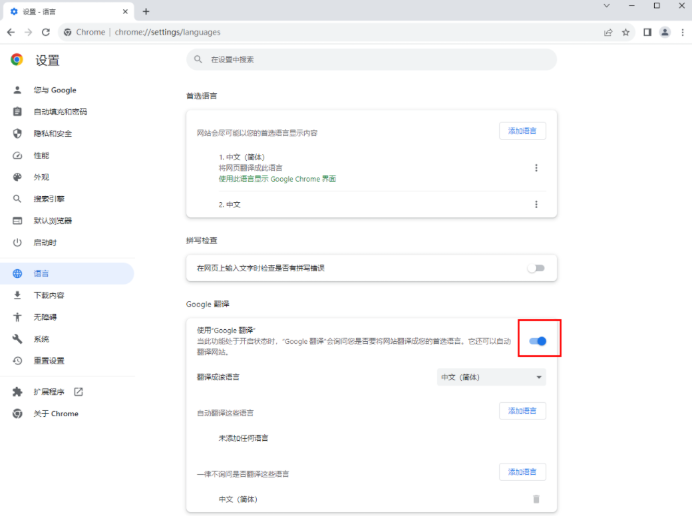Select 语言 in the sidebar
The height and width of the screenshot is (516, 692).
(x=67, y=273)
